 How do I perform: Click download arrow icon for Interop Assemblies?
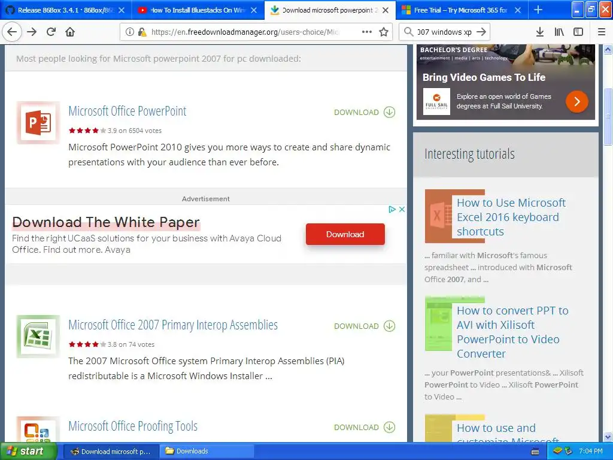coord(389,326)
